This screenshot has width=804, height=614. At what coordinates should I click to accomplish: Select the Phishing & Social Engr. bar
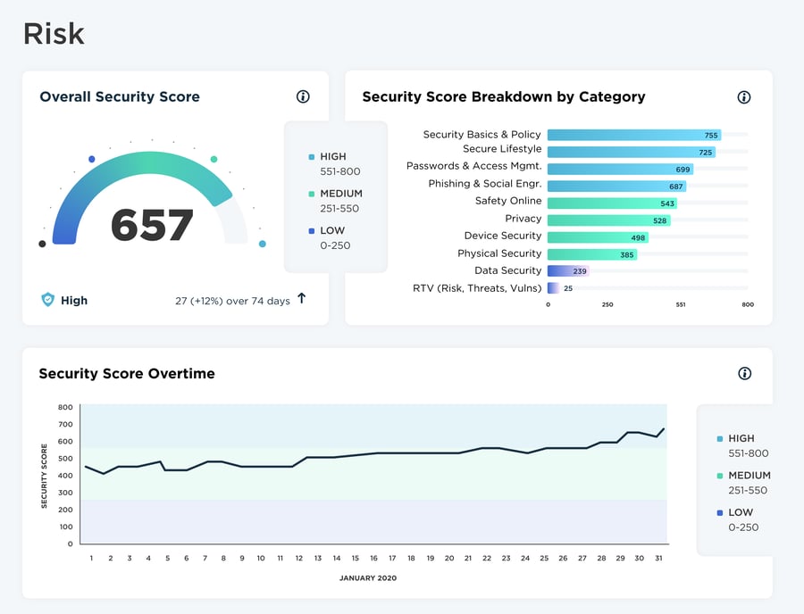click(616, 186)
